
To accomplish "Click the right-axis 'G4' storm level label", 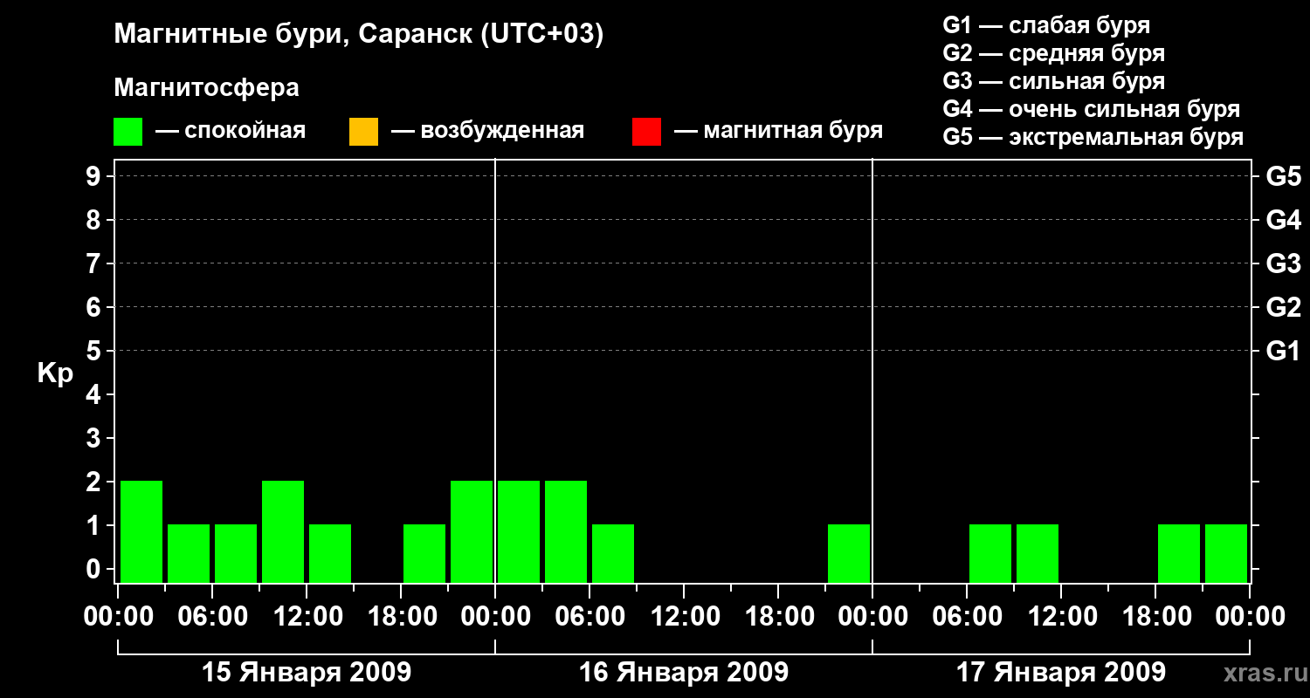I will [x=1284, y=220].
